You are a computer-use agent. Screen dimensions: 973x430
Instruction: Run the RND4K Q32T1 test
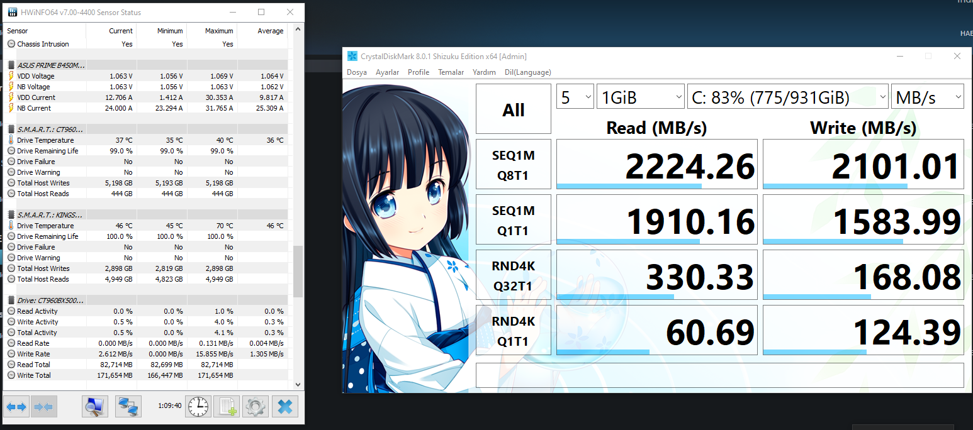click(514, 275)
